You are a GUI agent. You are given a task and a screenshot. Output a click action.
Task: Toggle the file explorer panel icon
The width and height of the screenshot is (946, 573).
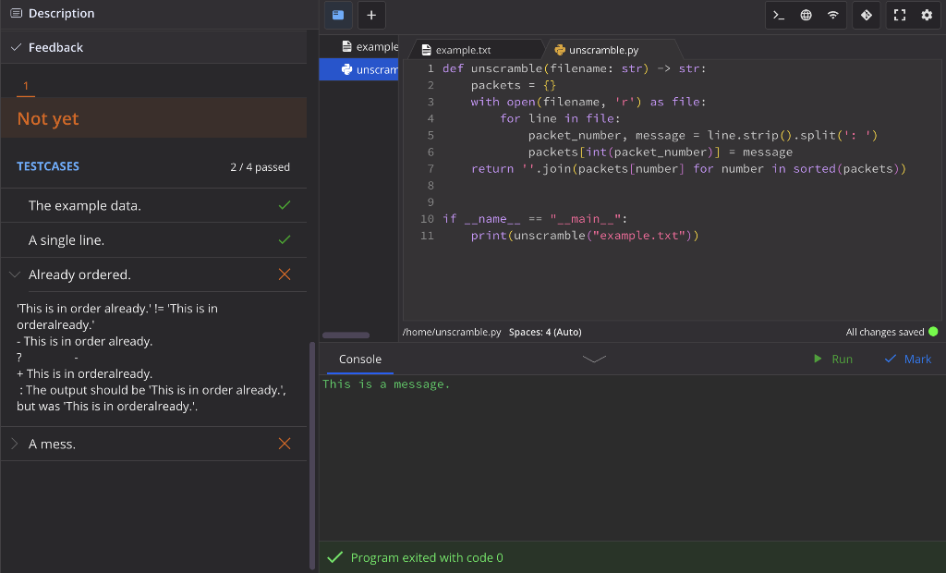click(338, 15)
